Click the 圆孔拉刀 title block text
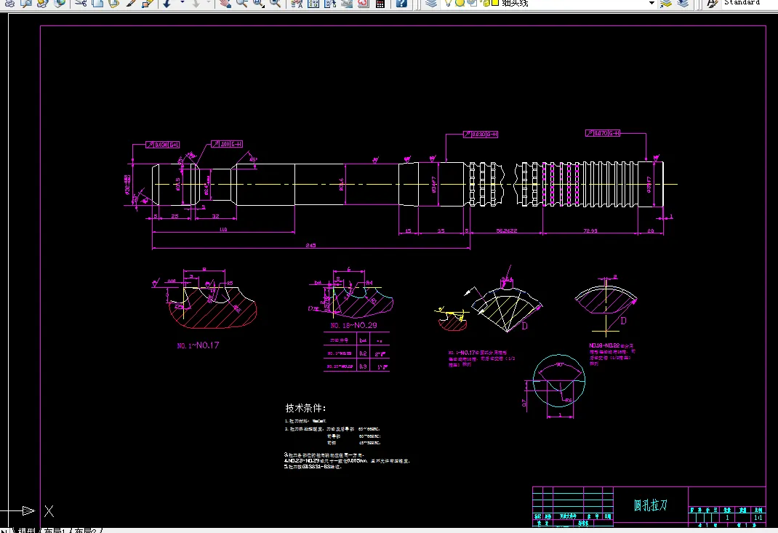The image size is (778, 533). (651, 505)
